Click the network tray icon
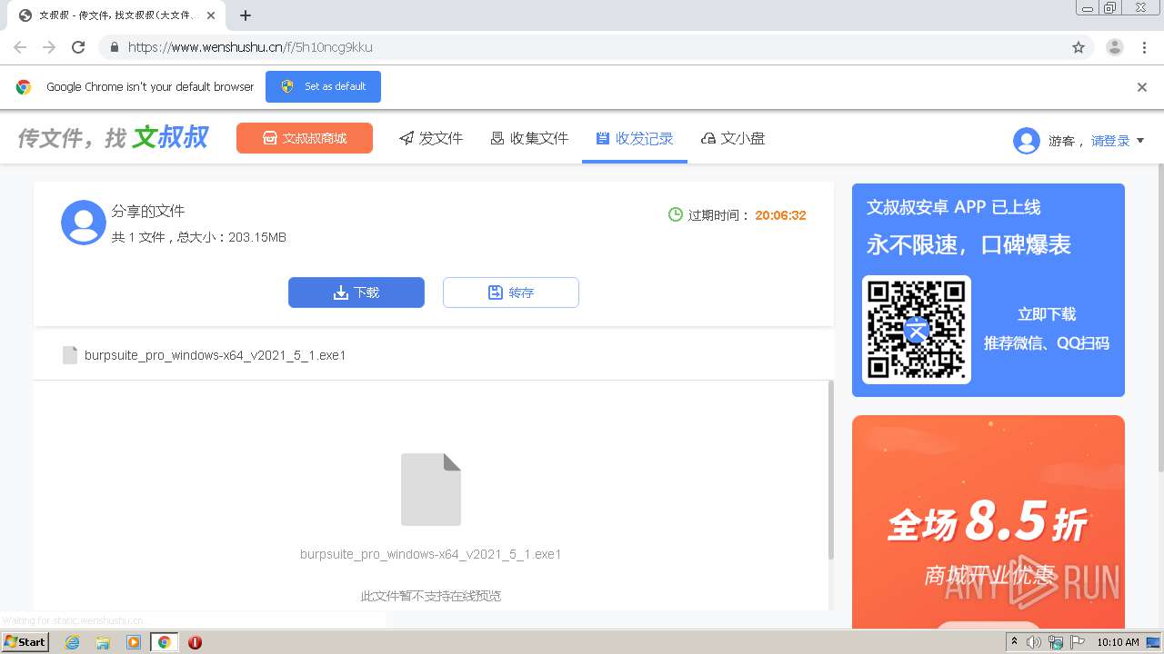1164x654 pixels. pos(1056,642)
